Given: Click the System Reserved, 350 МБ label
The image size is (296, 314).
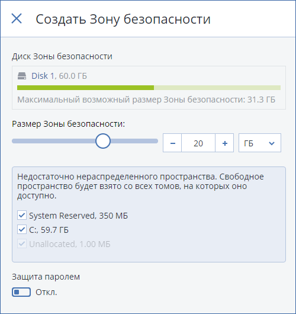Looking at the screenshot, I should tap(79, 216).
